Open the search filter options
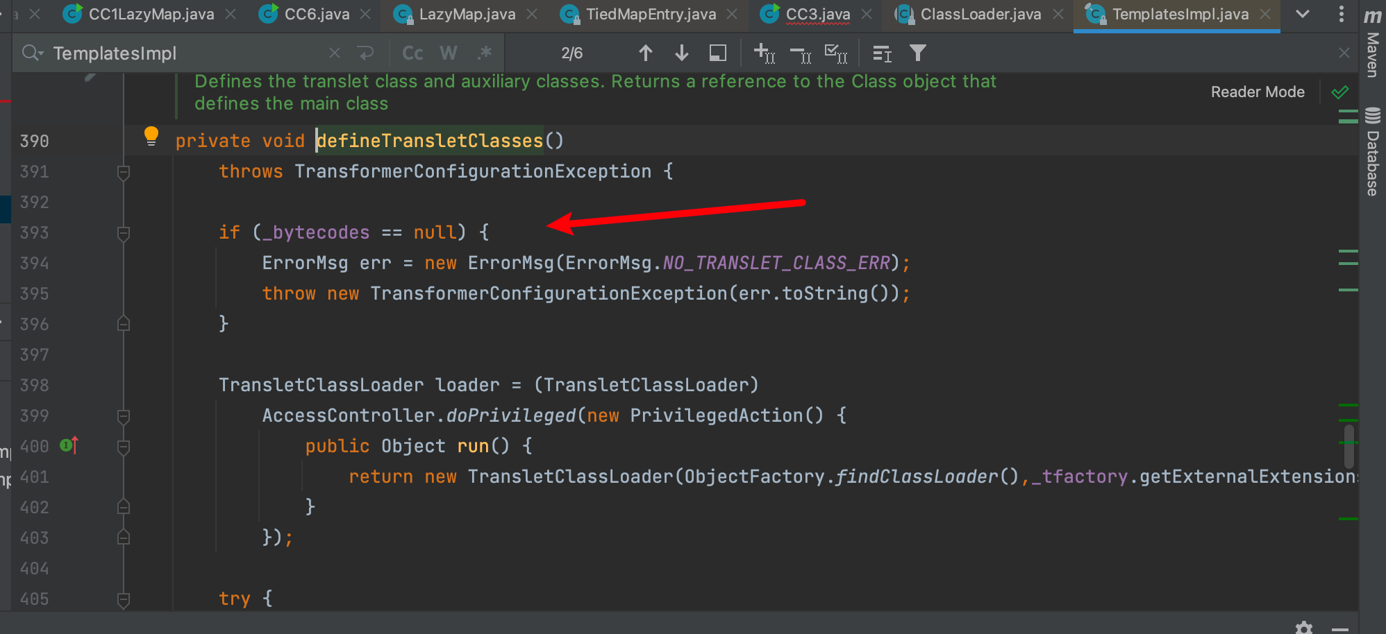Screen dimensions: 1386x634 918,53
